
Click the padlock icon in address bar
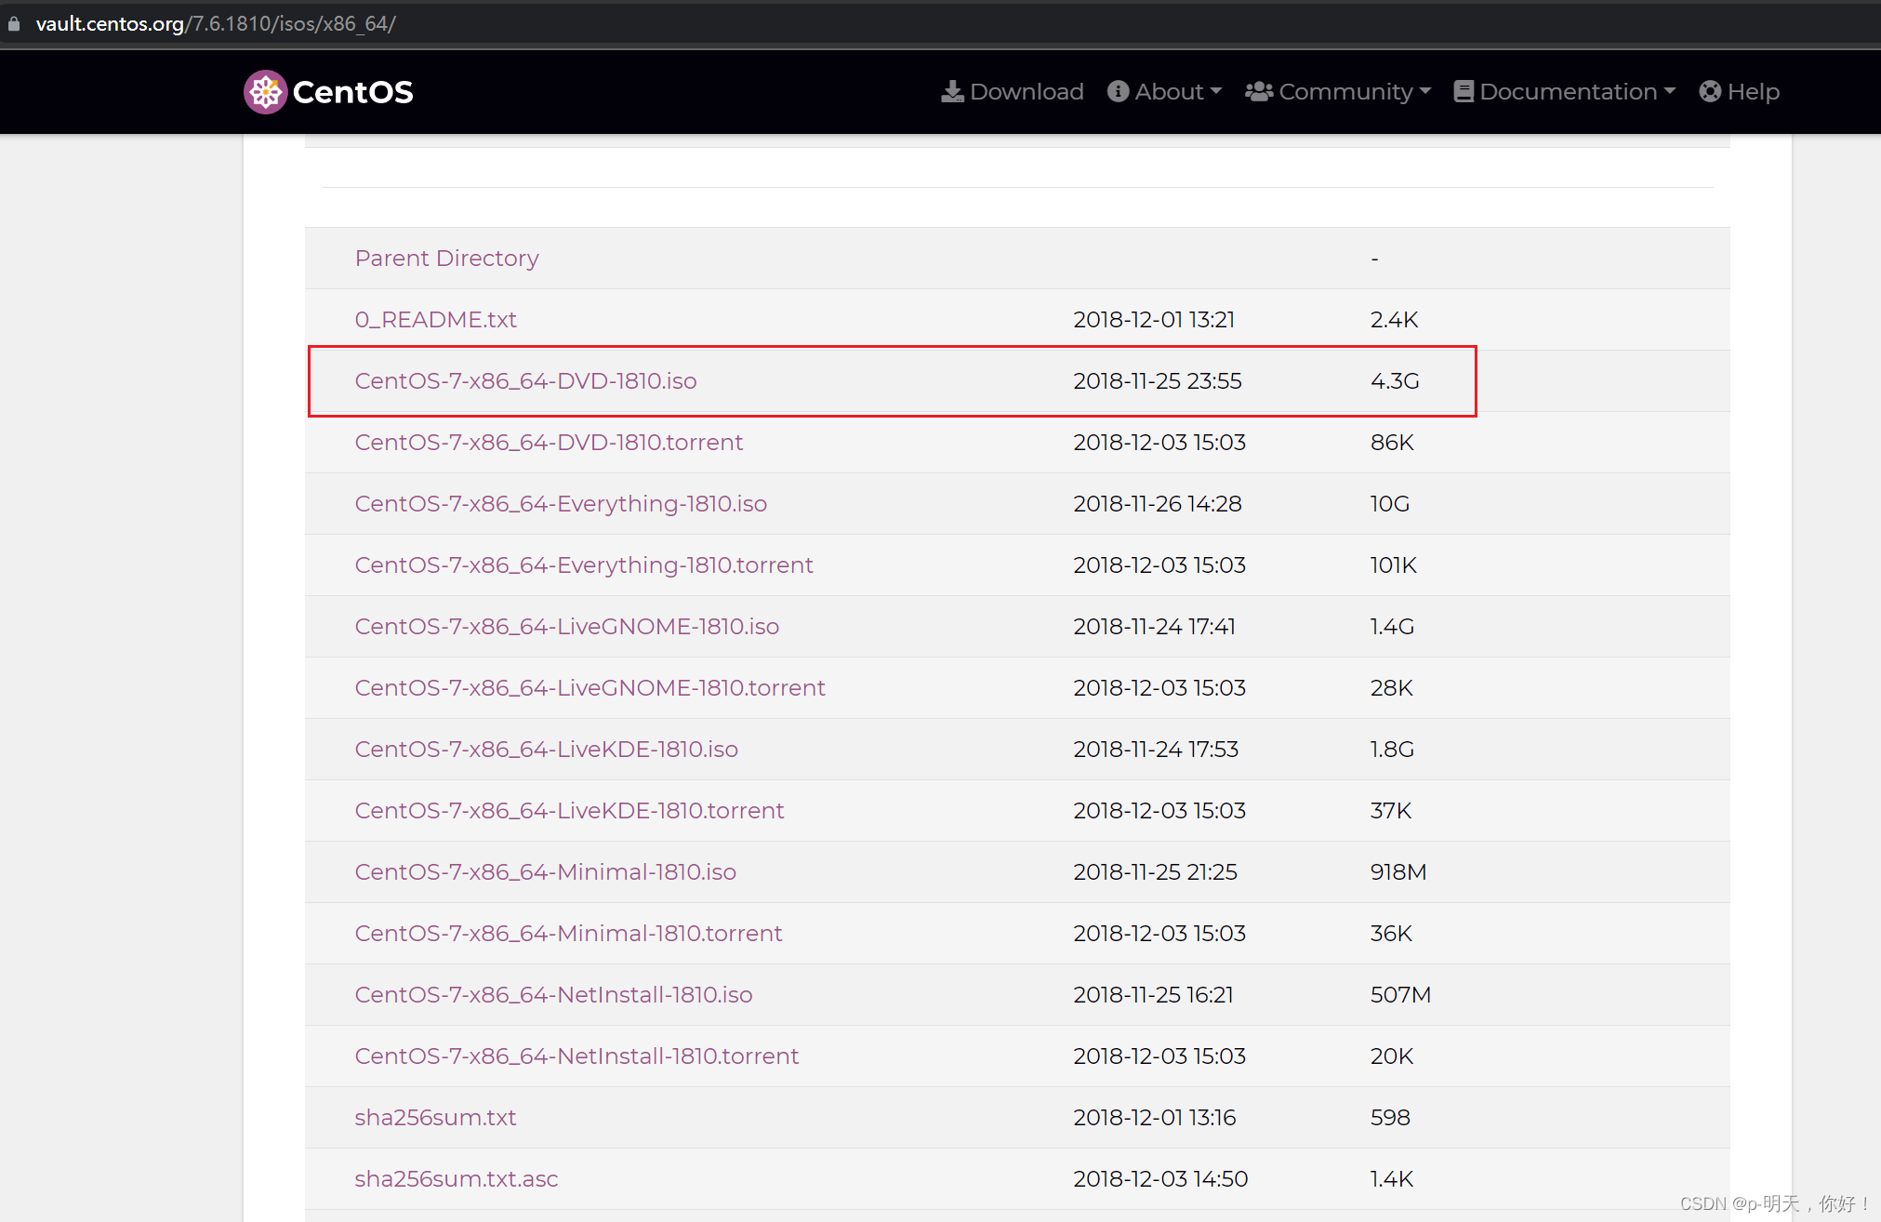14,24
